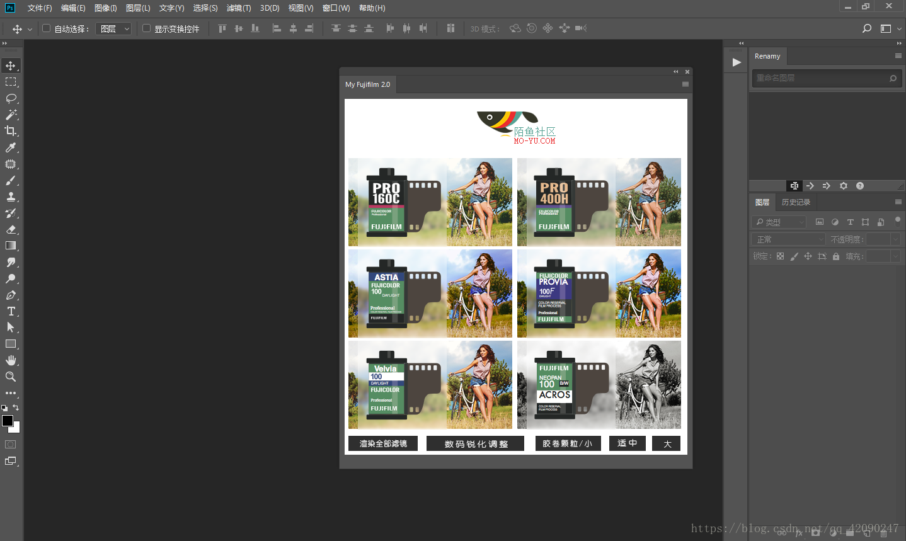Open the layer filter 类型 dropdown
Image resolution: width=906 pixels, height=541 pixels.
coord(779,222)
